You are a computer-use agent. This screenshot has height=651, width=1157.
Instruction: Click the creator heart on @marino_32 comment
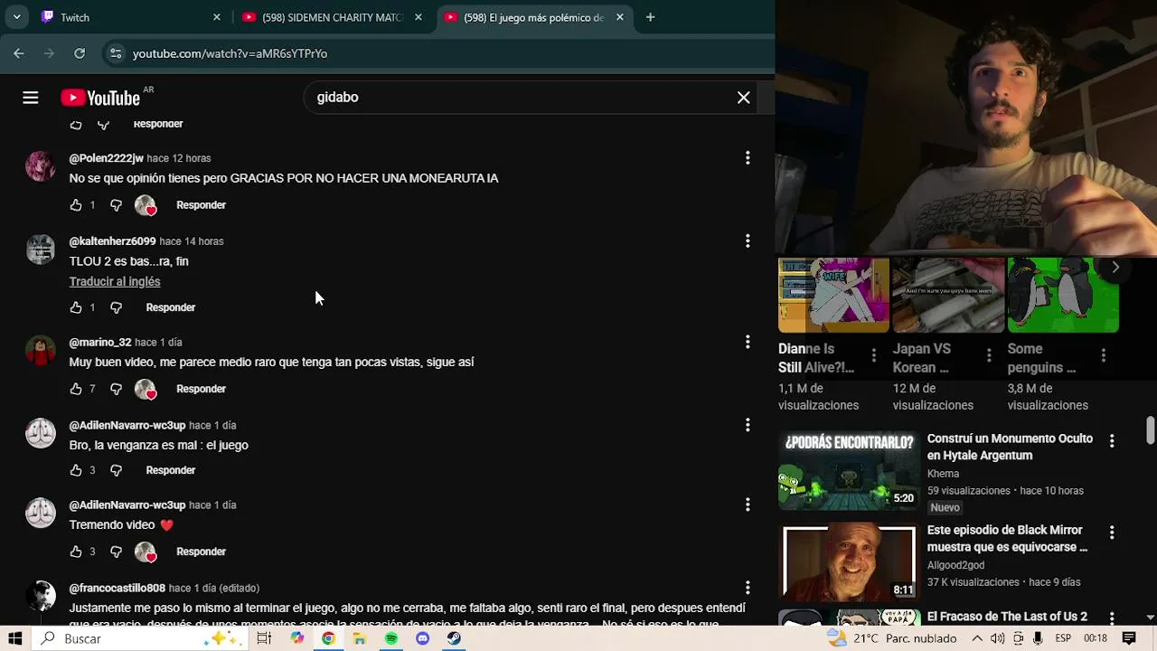[x=146, y=389]
